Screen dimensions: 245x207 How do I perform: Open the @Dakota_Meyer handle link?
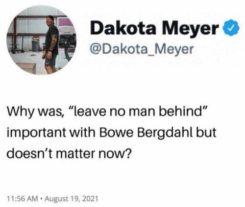(142, 49)
